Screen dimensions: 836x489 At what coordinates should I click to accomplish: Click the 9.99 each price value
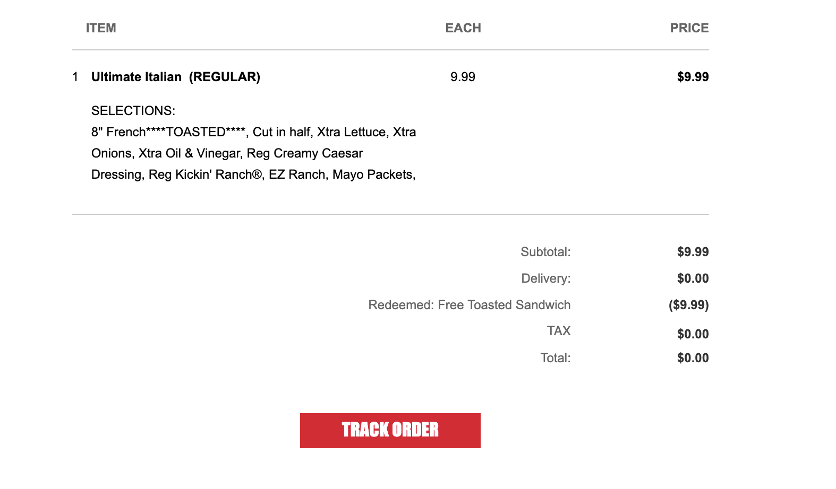pyautogui.click(x=463, y=77)
